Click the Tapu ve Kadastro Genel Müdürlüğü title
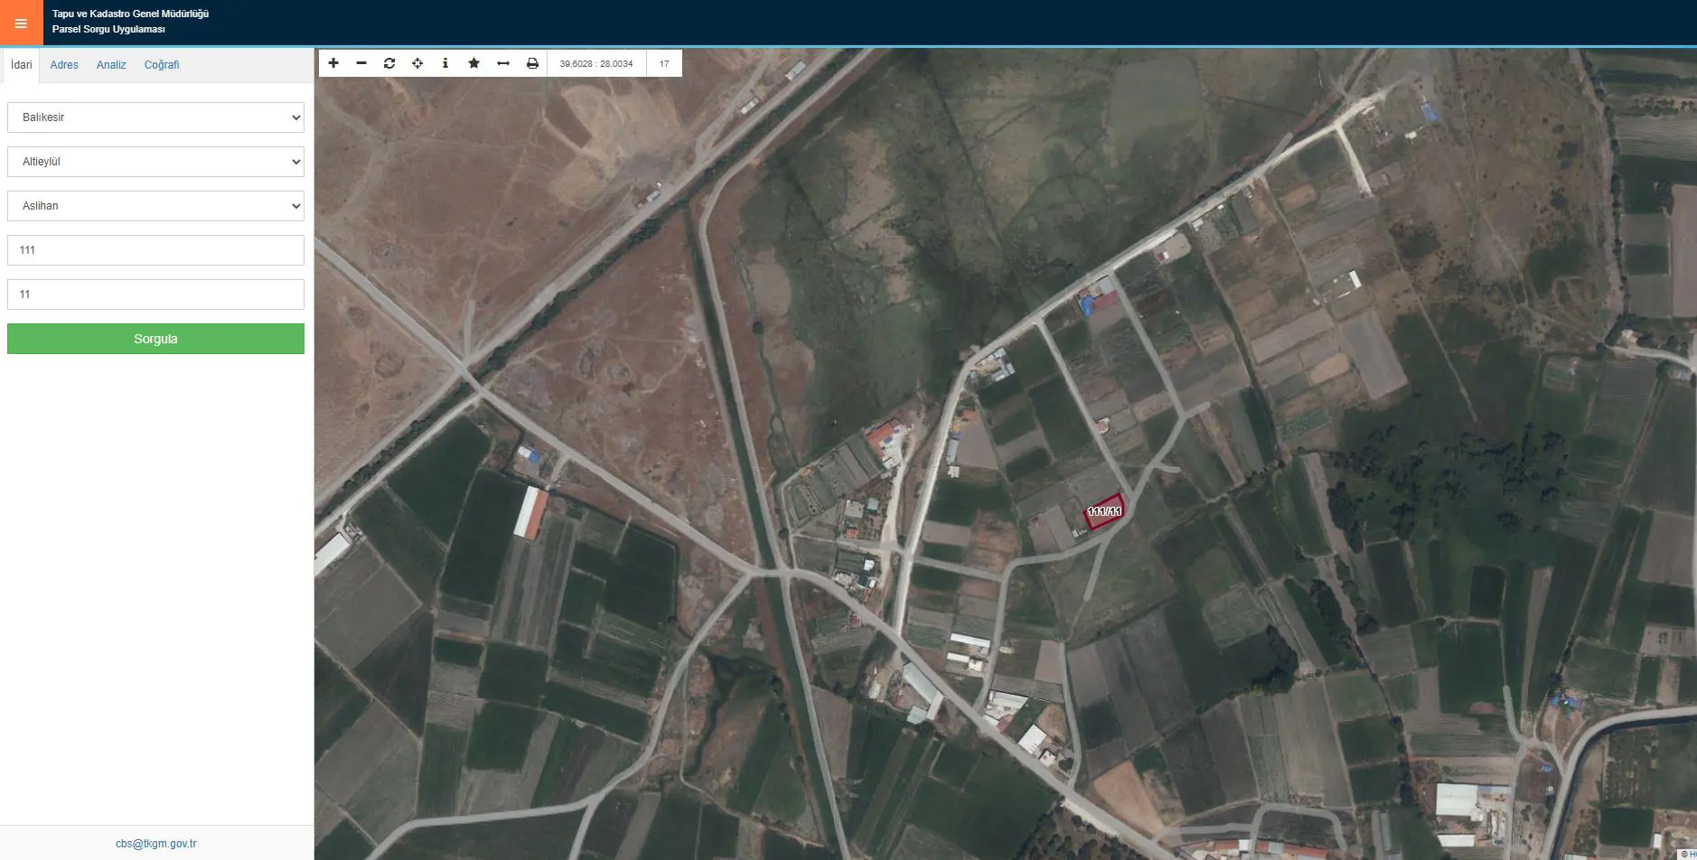 click(x=130, y=14)
